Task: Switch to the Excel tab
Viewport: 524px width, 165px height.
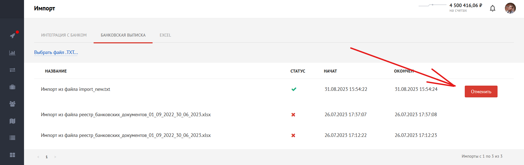Action: [x=165, y=35]
